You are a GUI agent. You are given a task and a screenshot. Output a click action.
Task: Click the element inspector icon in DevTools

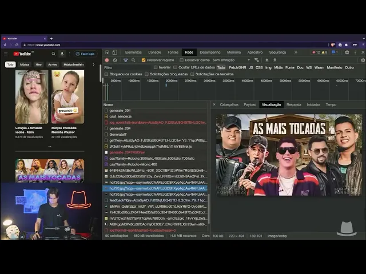107,53
